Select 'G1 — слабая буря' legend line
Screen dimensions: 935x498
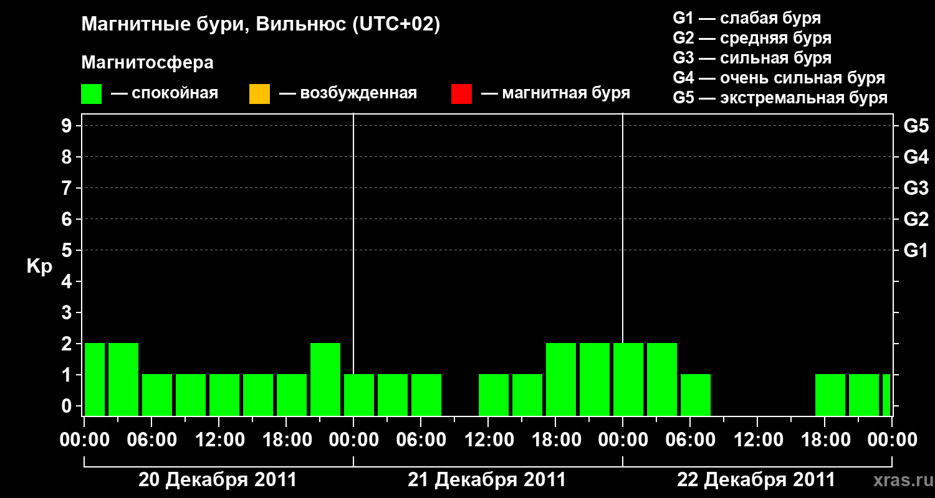(747, 18)
